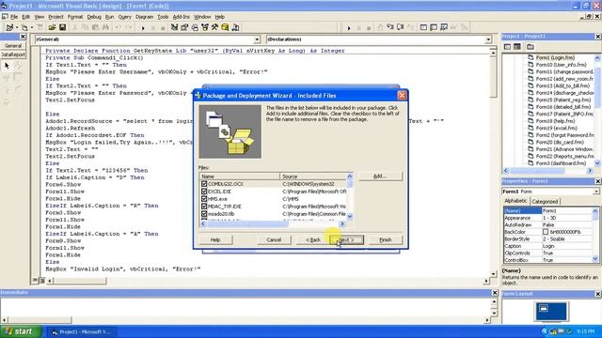Uncheck the msado20.tlb file checkbox
Viewport: 602px width, 338px height.
[x=204, y=214]
